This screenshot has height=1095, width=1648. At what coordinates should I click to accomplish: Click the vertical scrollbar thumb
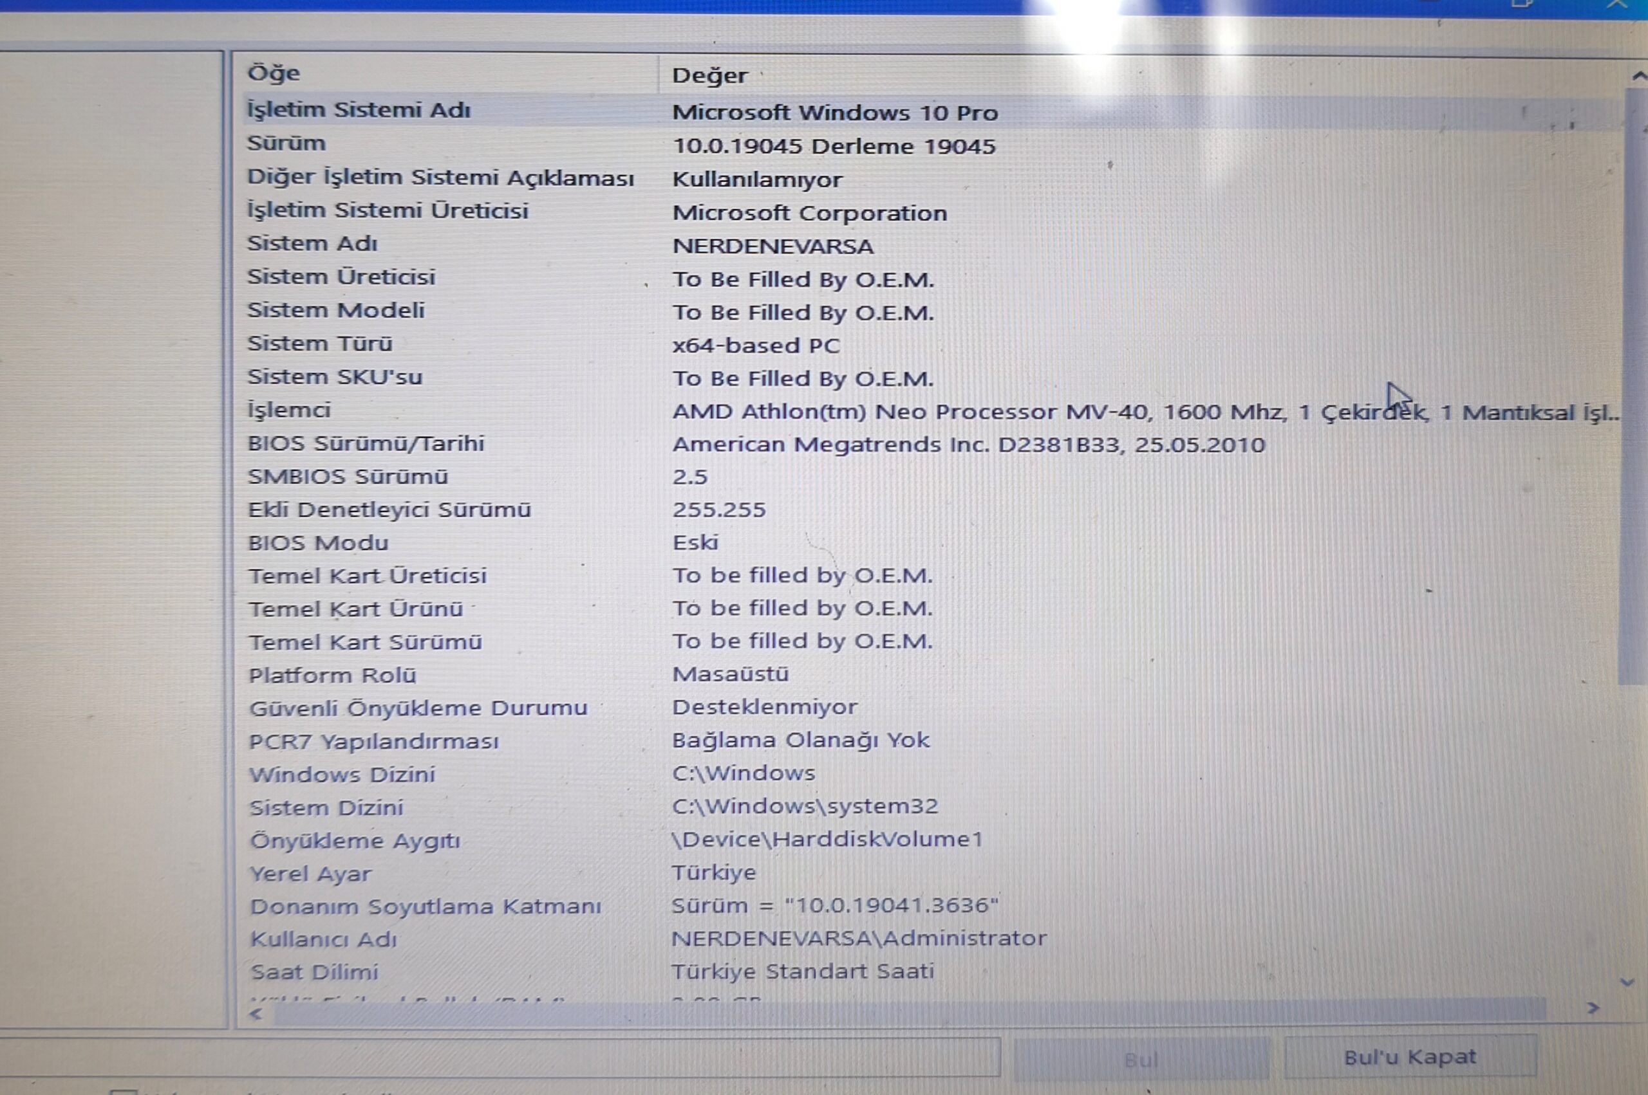pyautogui.click(x=1631, y=387)
